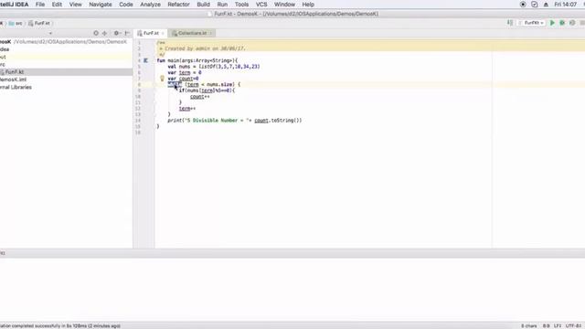Screen dimensions: 585x329
Task: Switch to the FunF.kt editor tab
Action: pos(151,33)
